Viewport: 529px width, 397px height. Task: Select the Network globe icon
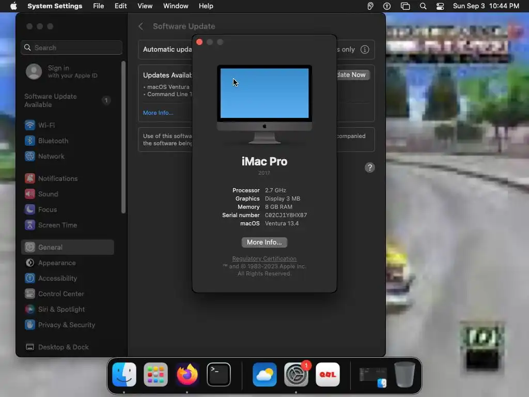[x=29, y=156]
